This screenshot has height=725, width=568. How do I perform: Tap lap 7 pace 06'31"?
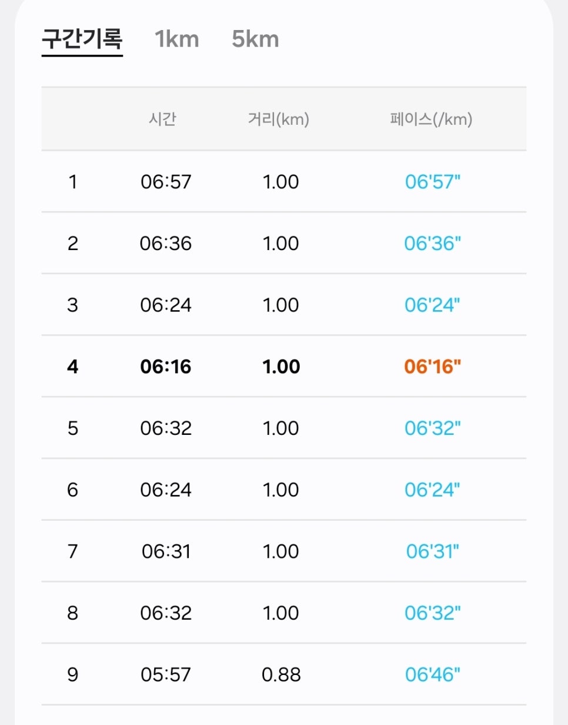[x=432, y=551]
